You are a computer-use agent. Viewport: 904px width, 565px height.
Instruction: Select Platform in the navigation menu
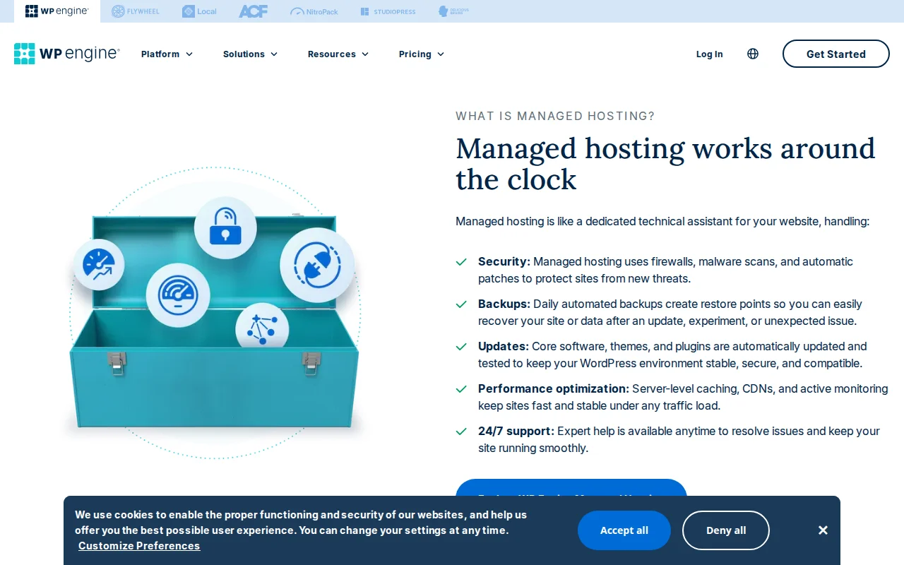click(x=160, y=54)
